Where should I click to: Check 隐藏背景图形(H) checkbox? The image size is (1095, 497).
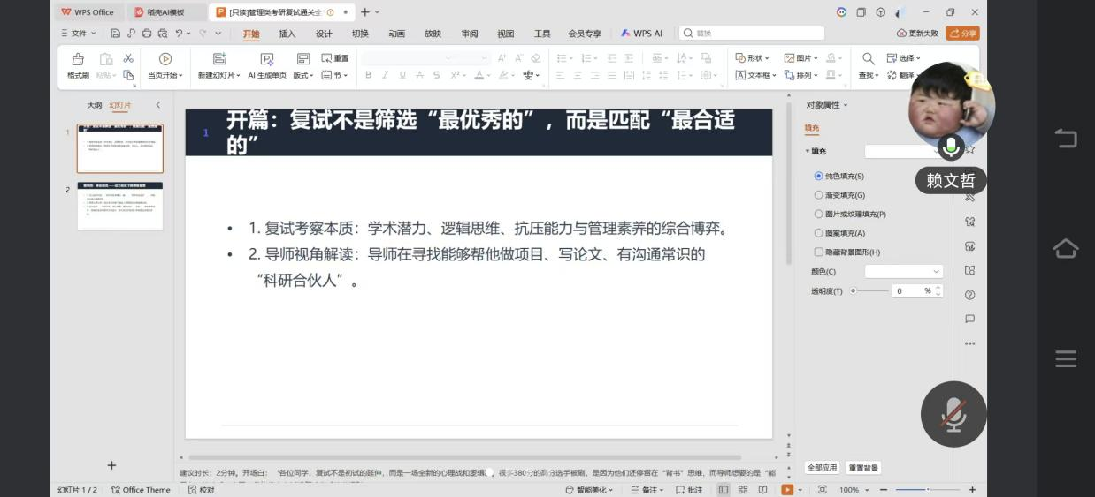pyautogui.click(x=818, y=252)
